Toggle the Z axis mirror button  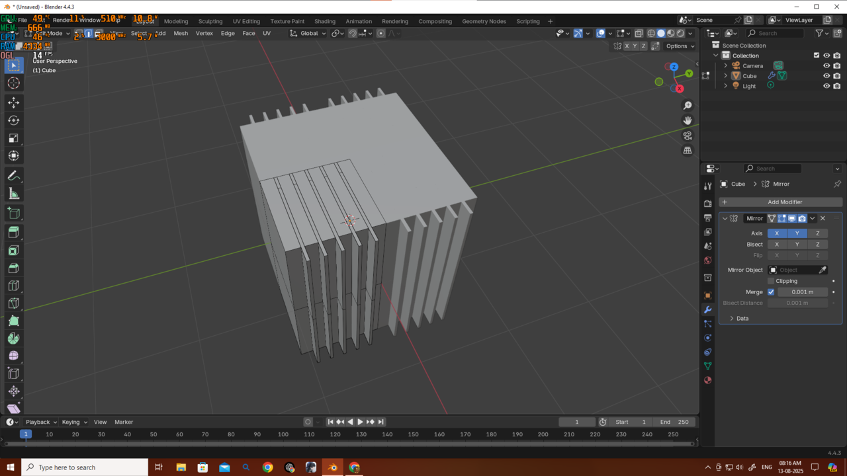(x=817, y=233)
